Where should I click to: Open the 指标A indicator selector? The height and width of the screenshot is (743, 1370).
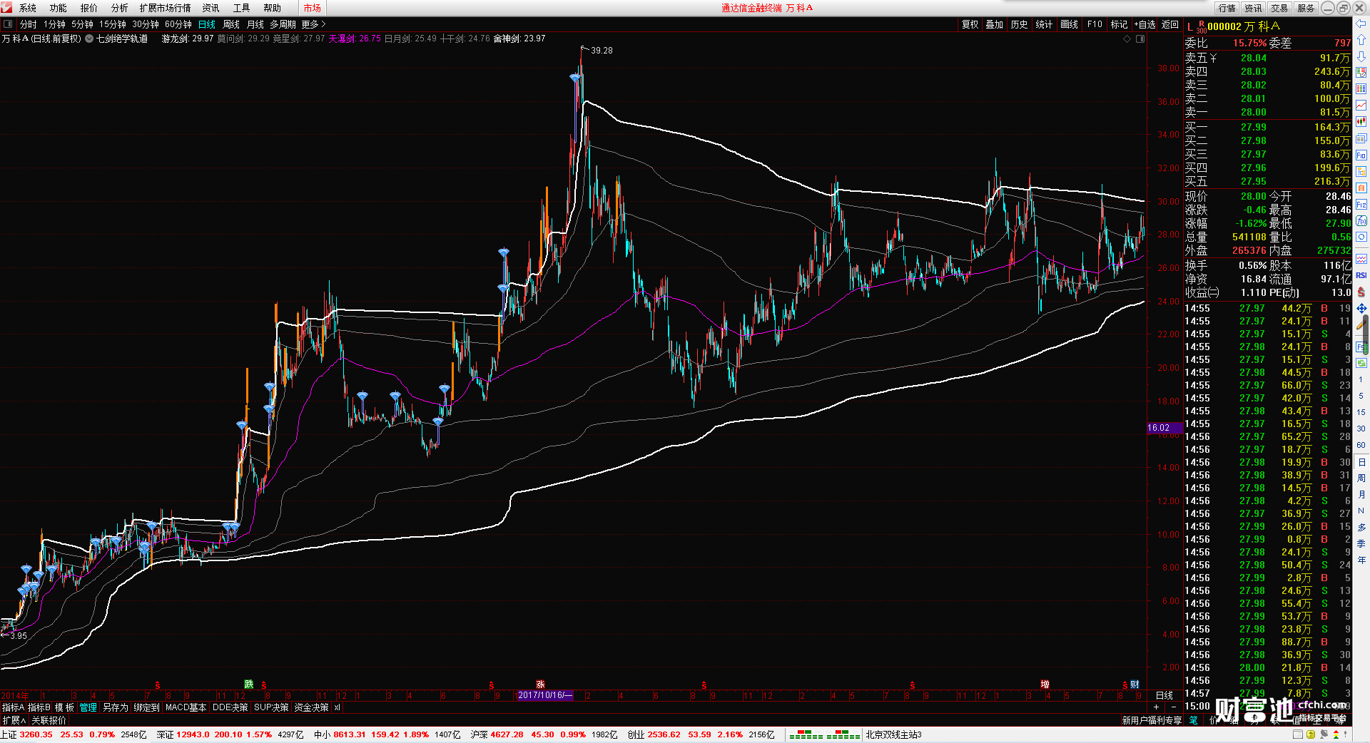click(x=13, y=707)
